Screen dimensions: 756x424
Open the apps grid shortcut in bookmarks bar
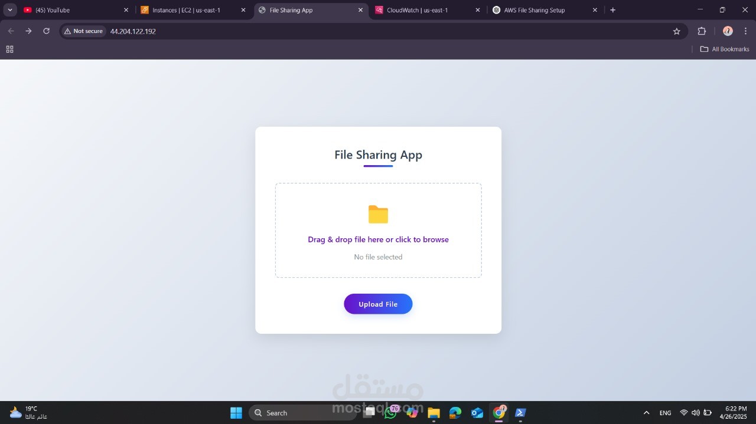click(x=9, y=49)
